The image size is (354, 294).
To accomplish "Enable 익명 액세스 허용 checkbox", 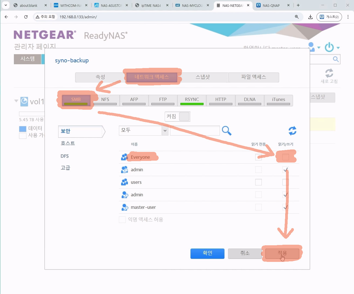I will [x=122, y=220].
